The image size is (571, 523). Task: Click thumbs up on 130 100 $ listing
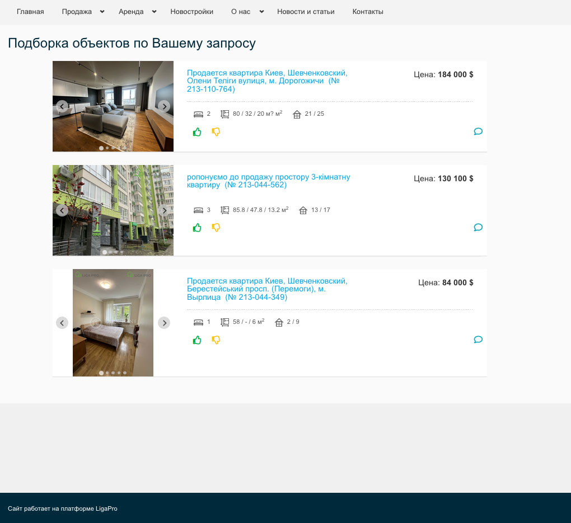pyautogui.click(x=197, y=228)
